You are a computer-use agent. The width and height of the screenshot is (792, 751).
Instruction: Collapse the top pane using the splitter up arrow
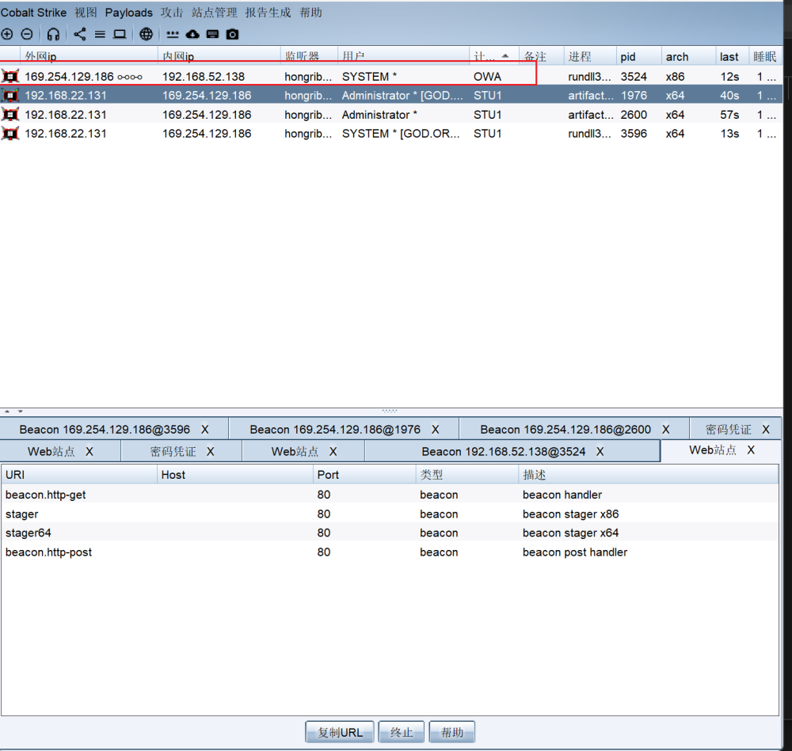coord(8,412)
